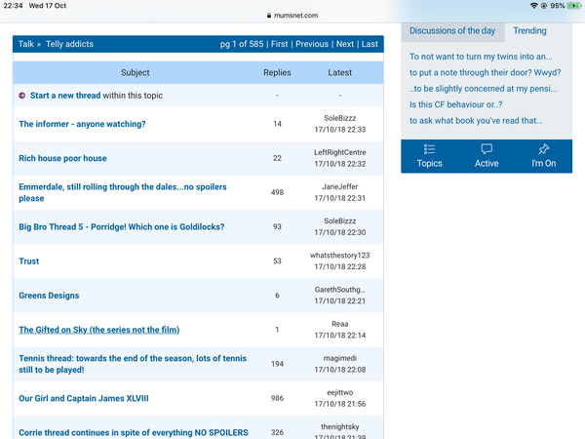Tap the Active speech bubble icon
The width and height of the screenshot is (585, 439).
pos(487,149)
